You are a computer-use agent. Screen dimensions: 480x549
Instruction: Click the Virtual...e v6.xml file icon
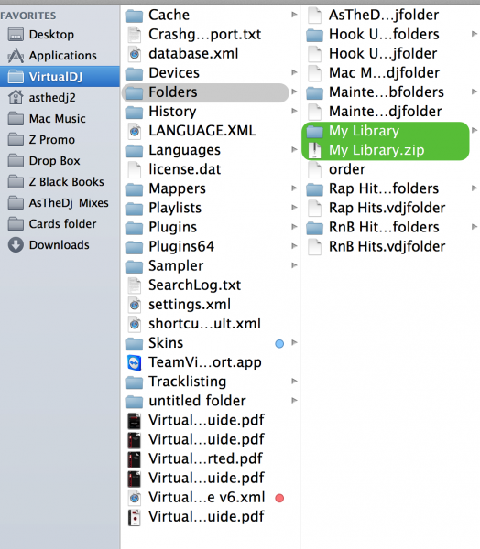tap(135, 498)
